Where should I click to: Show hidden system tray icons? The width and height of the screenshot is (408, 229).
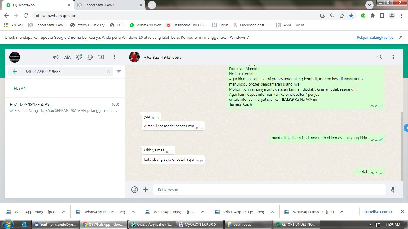[371, 225]
